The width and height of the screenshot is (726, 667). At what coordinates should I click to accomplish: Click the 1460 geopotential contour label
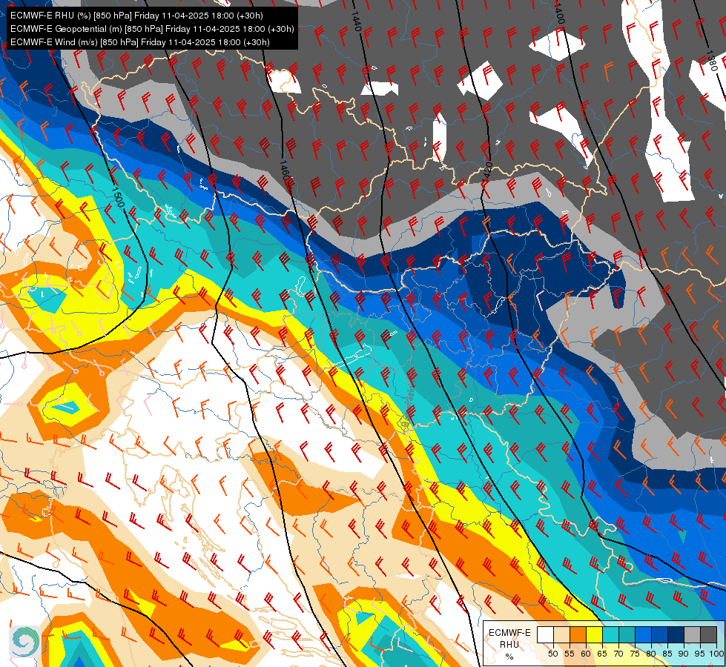click(x=285, y=170)
